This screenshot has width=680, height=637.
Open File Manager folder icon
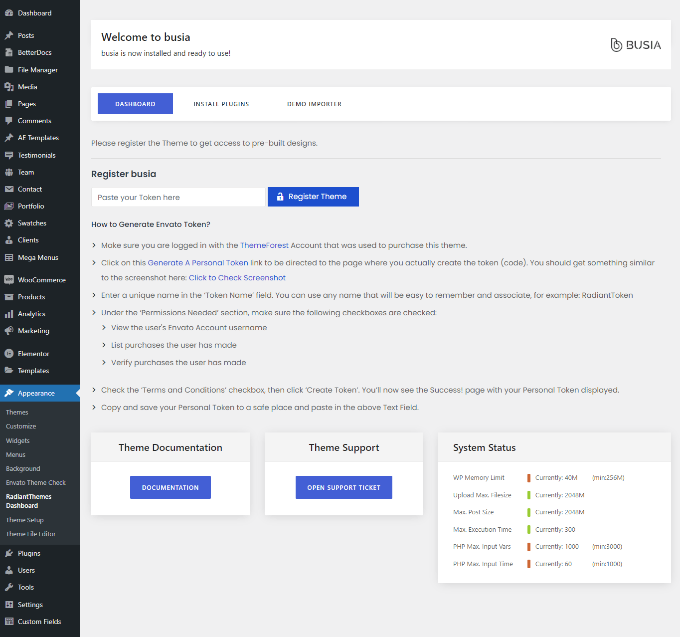pyautogui.click(x=9, y=70)
